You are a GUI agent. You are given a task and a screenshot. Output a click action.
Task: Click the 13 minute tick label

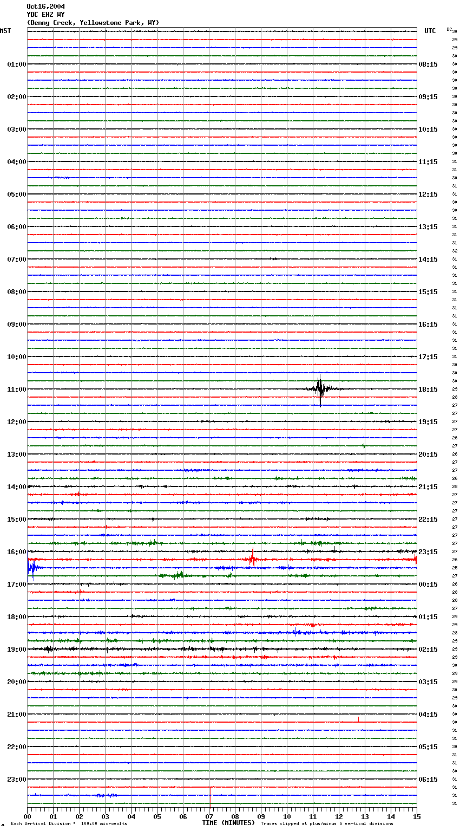(x=365, y=816)
